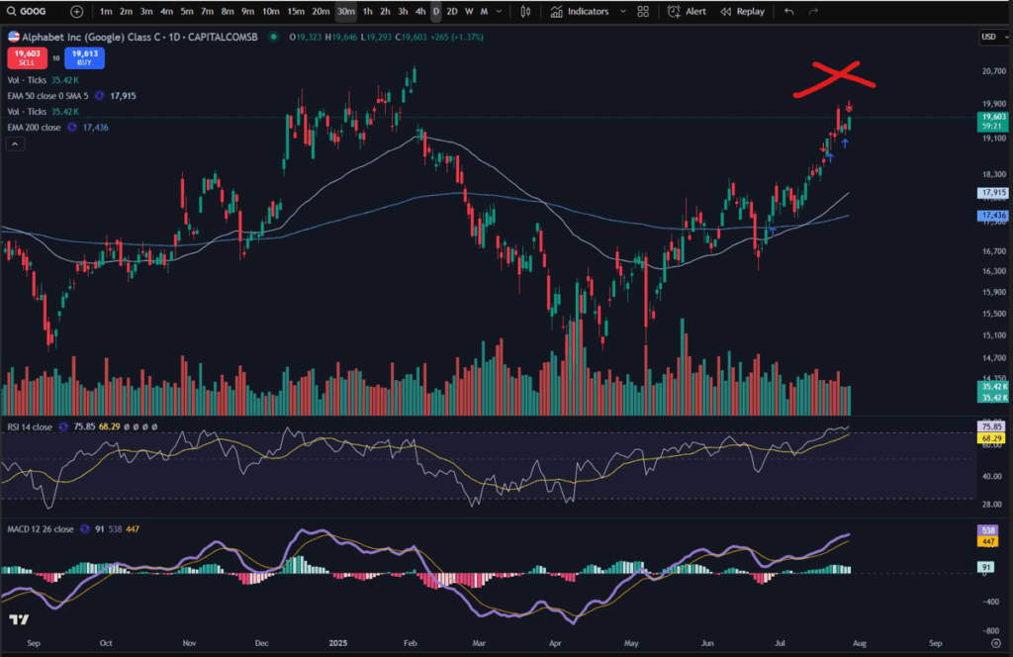Click the 447 signal axis label
This screenshot has width=1013, height=657.
(x=988, y=541)
